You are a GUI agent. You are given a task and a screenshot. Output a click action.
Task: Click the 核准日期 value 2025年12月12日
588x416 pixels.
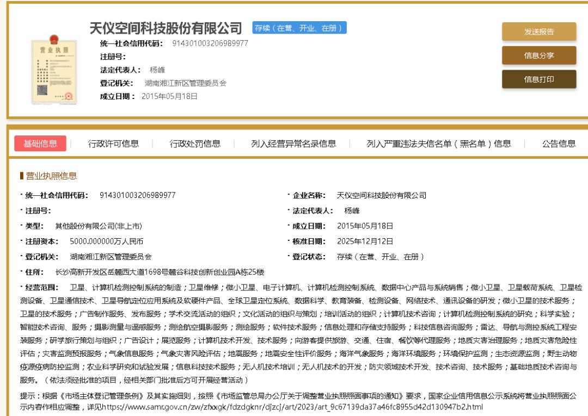pos(365,241)
